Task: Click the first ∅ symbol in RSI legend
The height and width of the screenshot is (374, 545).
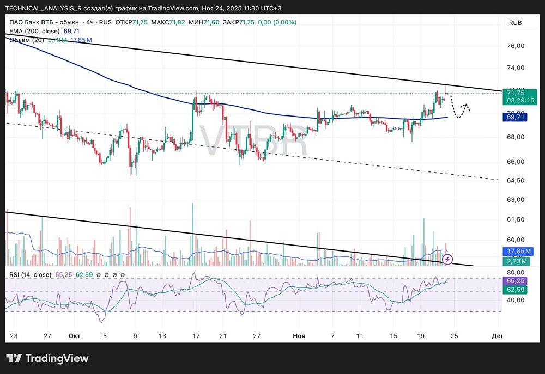Action: coord(99,275)
